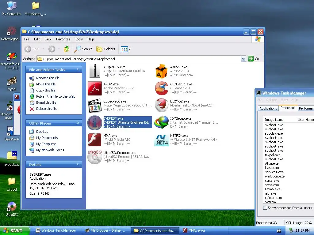Go to Desktop in Other Places
Screen dimensions: 314x235
coord(42,132)
